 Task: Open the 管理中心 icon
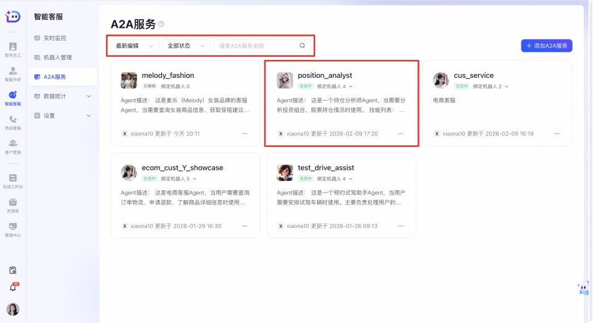[13, 229]
